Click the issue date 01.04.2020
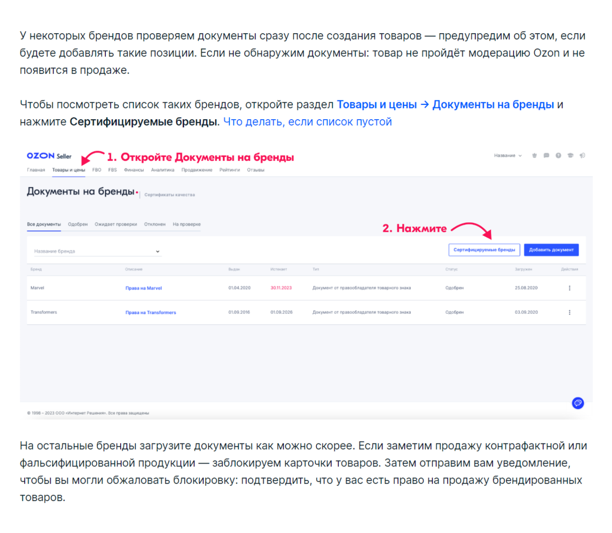This screenshot has width=612, height=533. coord(239,288)
